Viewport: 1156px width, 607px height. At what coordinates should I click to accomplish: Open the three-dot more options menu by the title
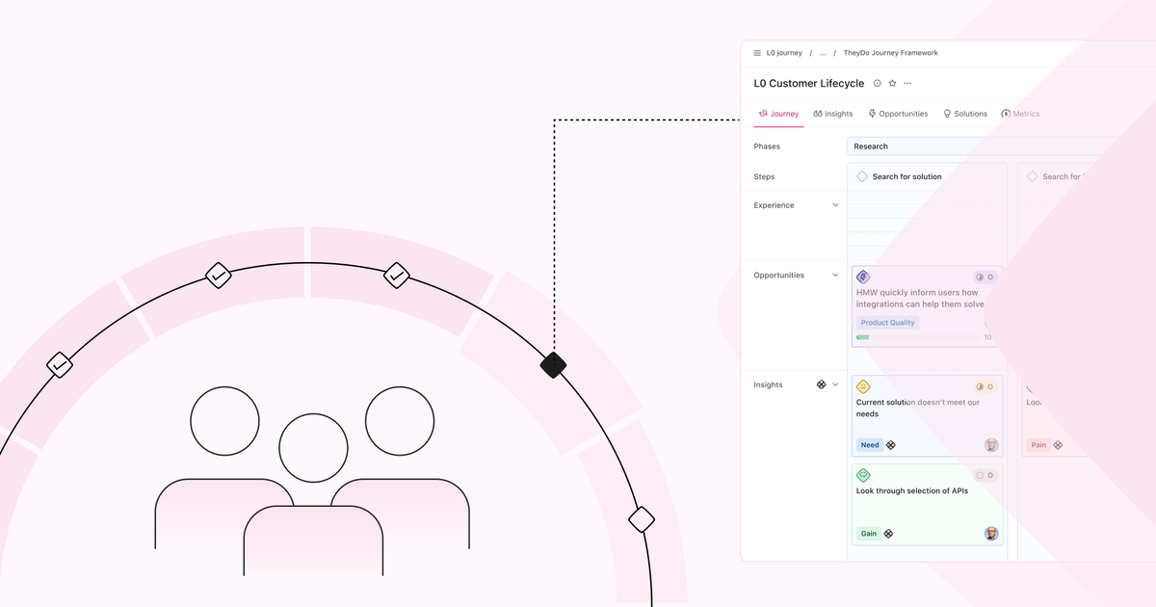(x=907, y=84)
